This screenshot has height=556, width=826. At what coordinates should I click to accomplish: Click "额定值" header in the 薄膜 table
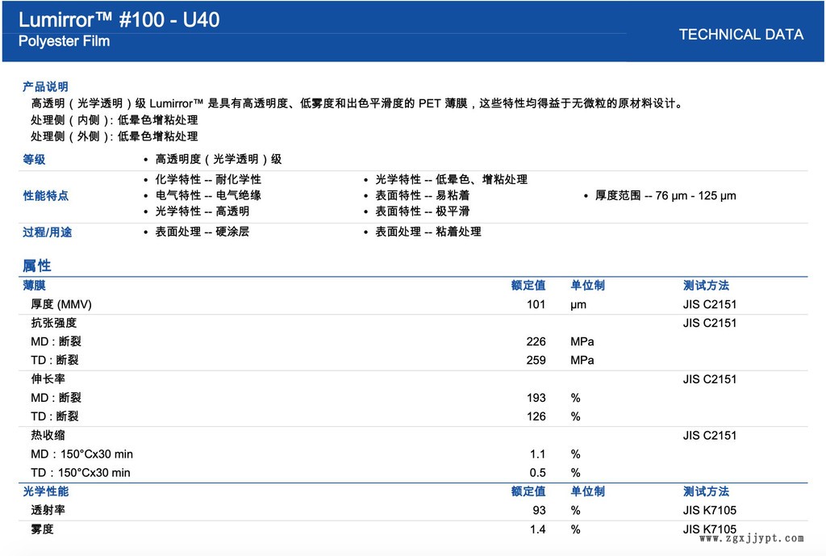528,285
